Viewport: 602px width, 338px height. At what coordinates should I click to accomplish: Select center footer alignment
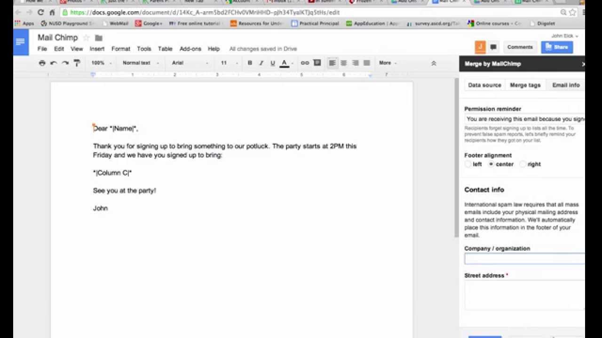click(x=491, y=164)
